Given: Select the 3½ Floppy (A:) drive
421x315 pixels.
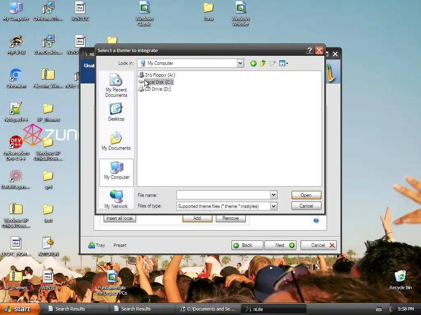Looking at the screenshot, I should [x=157, y=75].
